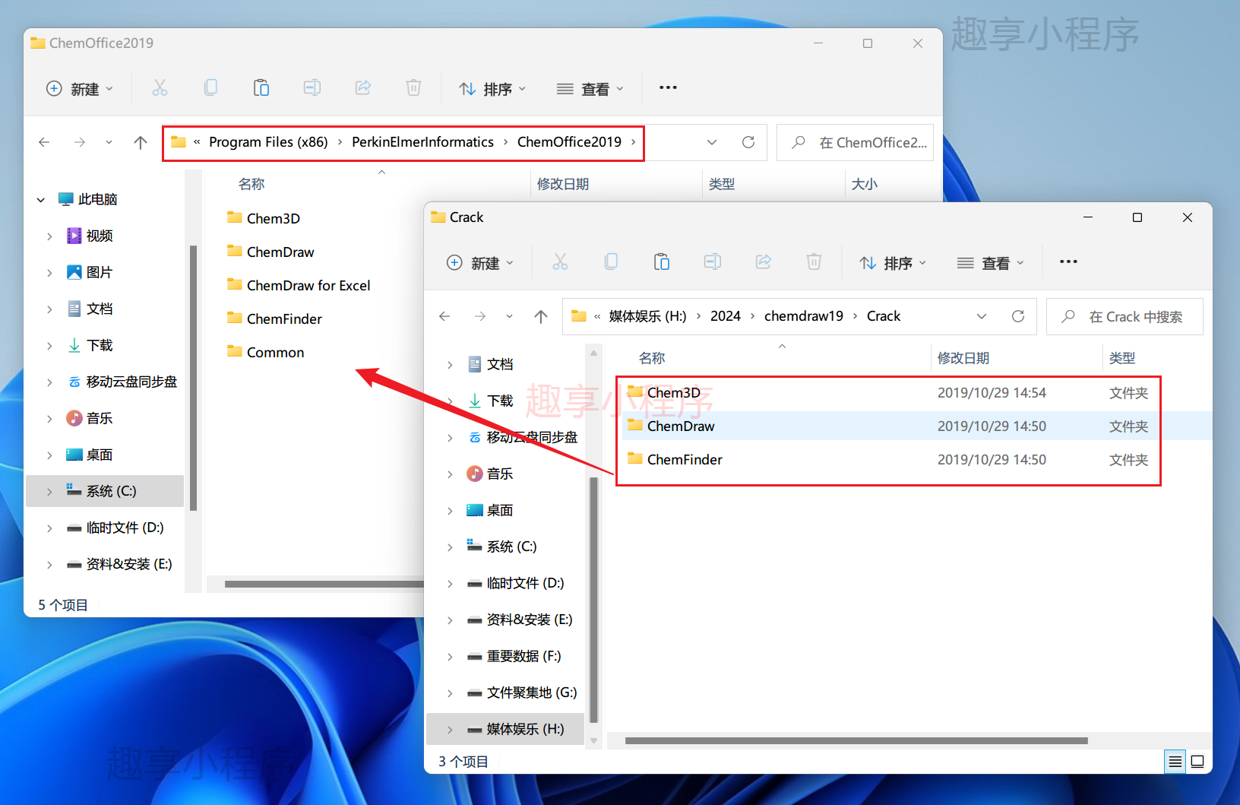This screenshot has height=805, width=1240.
Task: Sort by 修改日期 column in Crack window
Action: pos(963,358)
